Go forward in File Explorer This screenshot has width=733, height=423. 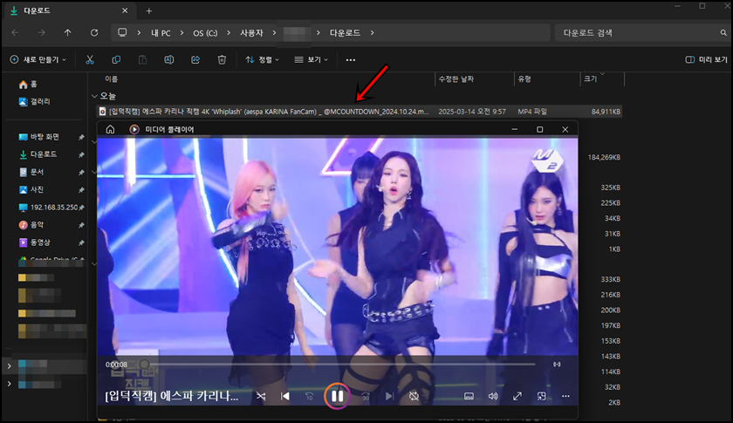coord(42,33)
